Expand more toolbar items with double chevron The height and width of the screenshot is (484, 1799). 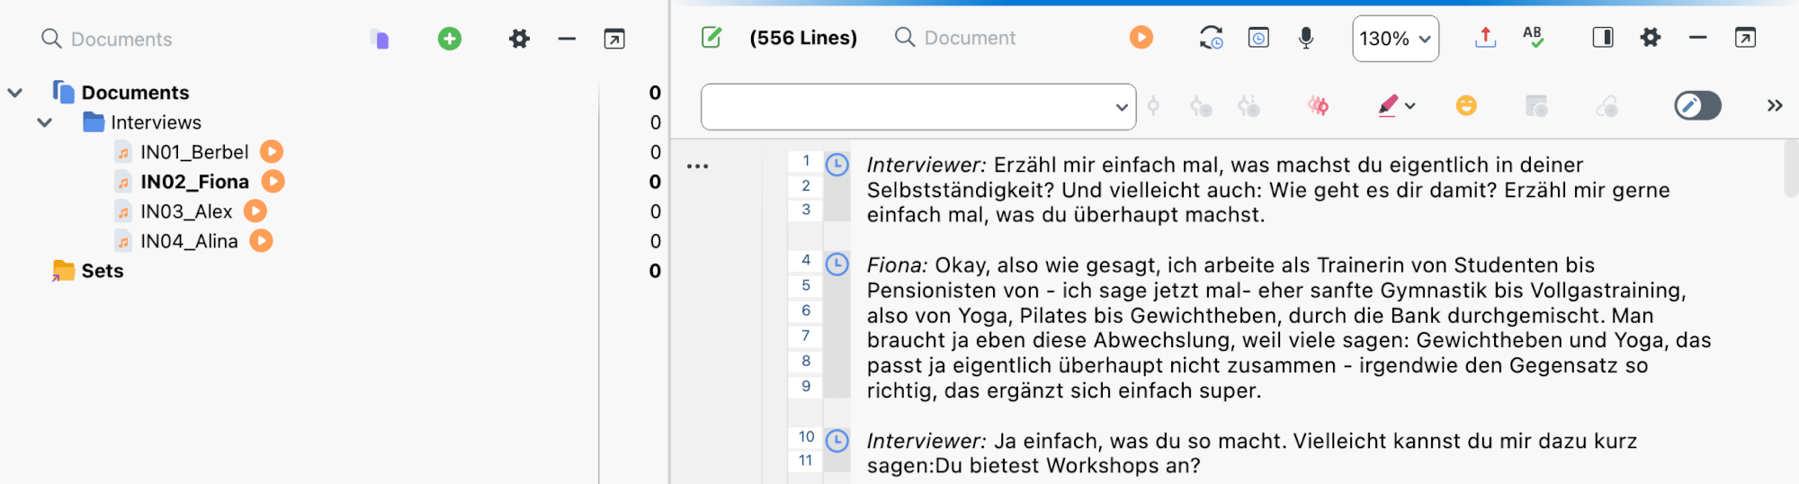tap(1774, 106)
